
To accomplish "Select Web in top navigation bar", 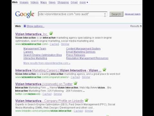I will [x=15, y=2].
